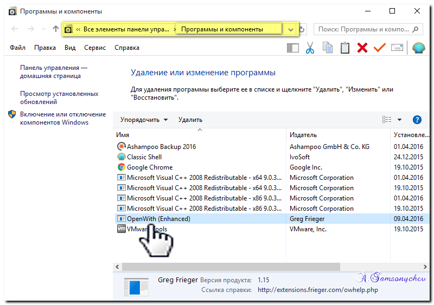This screenshot has height=305, width=434.
Task: Click the Ashampoo Backup 2016 program icon
Action: (x=121, y=146)
